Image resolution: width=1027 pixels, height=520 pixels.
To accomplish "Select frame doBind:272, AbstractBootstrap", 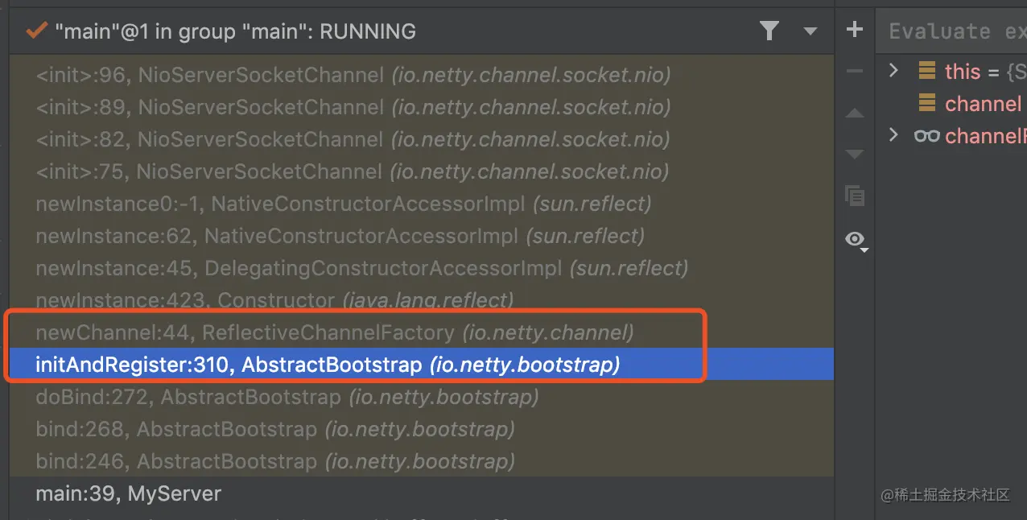I will [422, 397].
